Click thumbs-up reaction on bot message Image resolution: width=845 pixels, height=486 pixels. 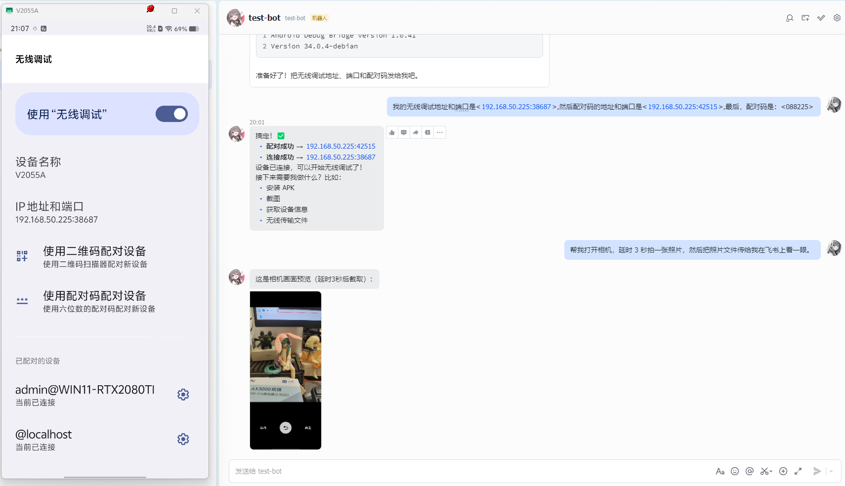coord(392,132)
